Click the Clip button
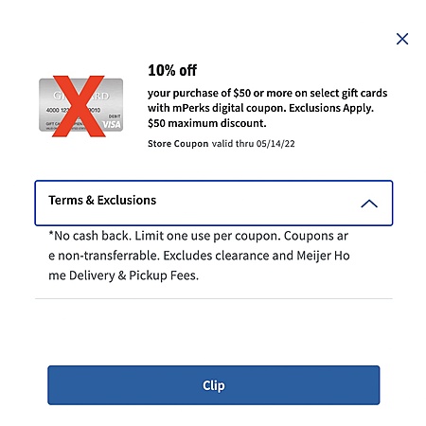Screen dimensions: 426x426 click(x=214, y=385)
